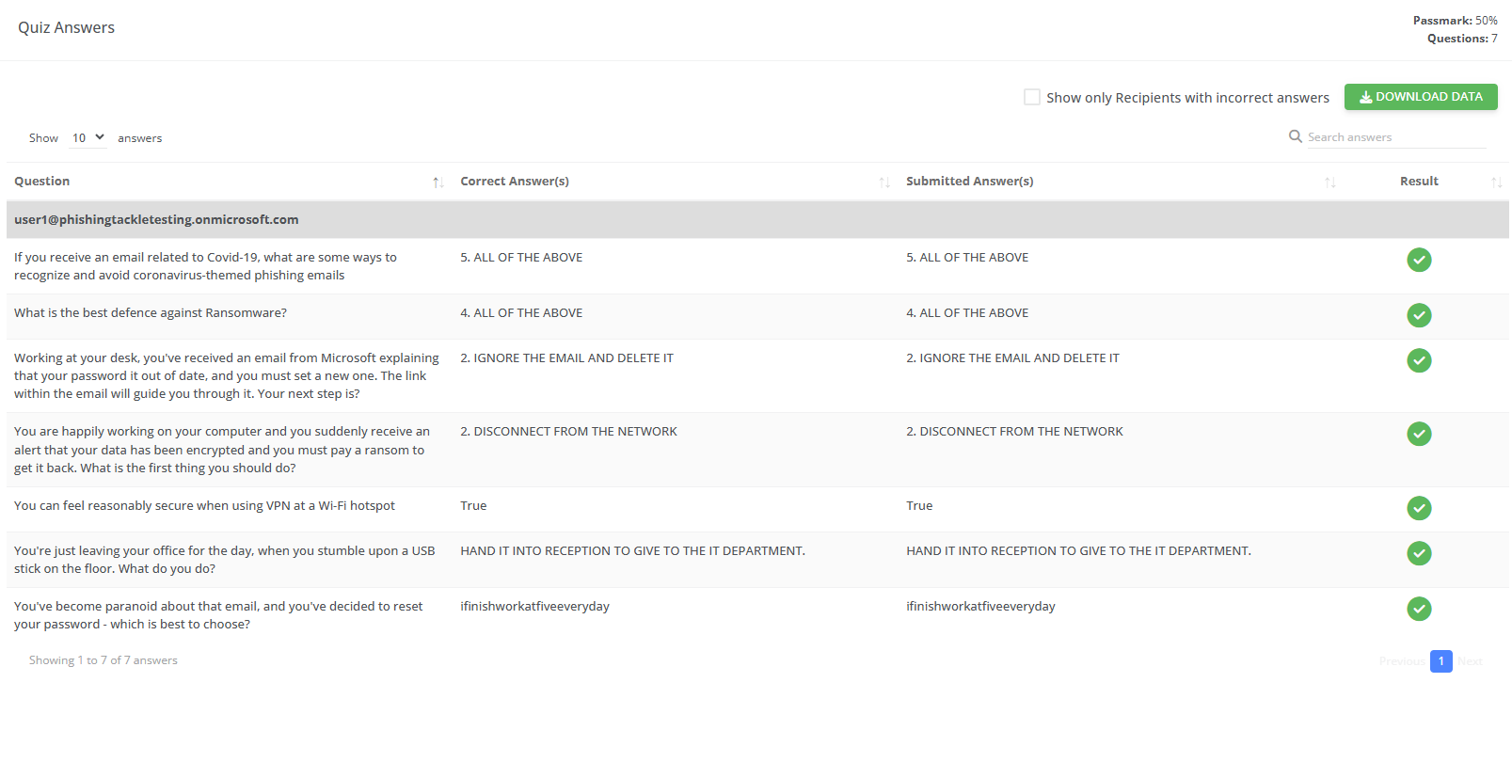The image size is (1512, 778).
Task: Click correct answer 'IGNORE THE EMAIL AND DELETE IT'
Action: tap(566, 358)
